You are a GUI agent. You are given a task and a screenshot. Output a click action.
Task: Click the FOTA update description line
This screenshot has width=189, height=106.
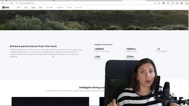point(75,91)
